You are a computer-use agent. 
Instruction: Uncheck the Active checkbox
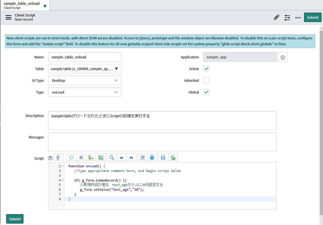point(206,69)
